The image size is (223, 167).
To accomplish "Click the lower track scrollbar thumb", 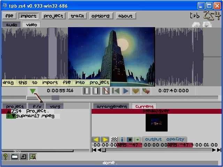I will click(104, 150).
